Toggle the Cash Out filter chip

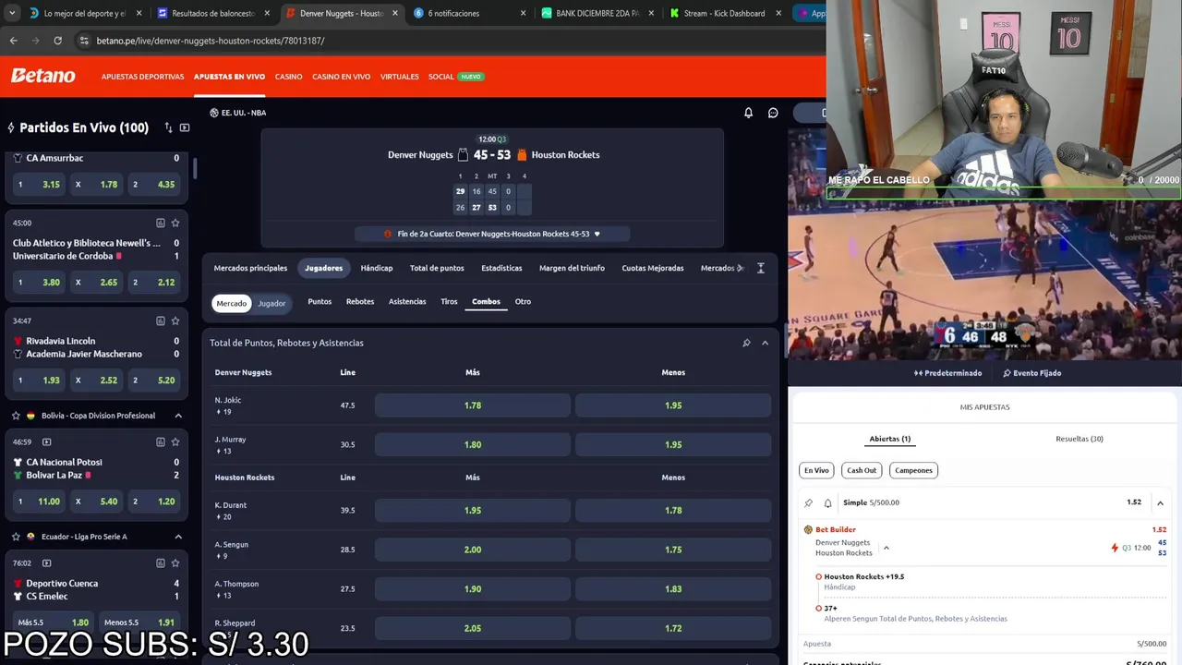[862, 470]
